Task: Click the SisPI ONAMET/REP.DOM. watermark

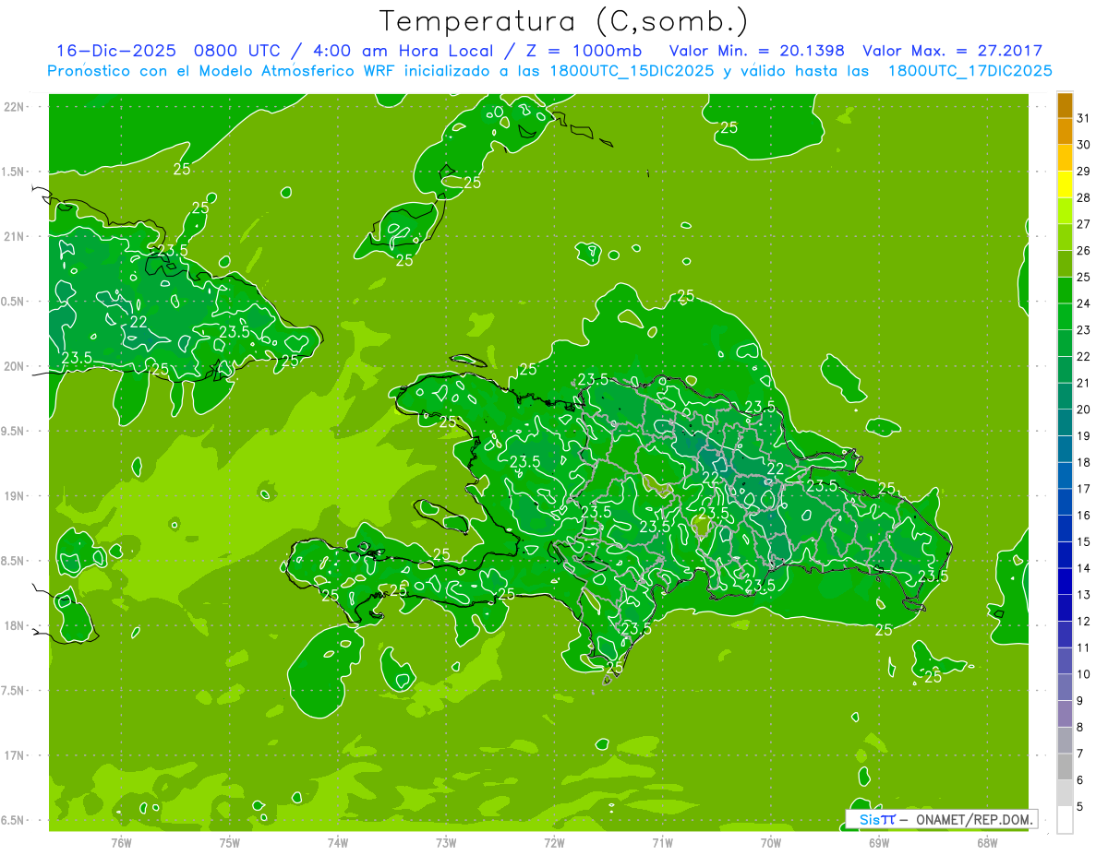Action: tap(941, 819)
